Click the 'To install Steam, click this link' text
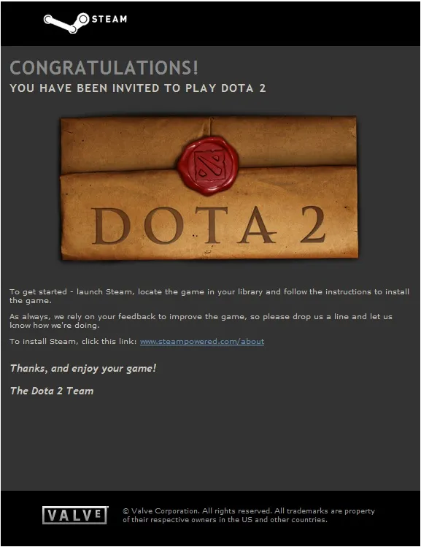421x547 pixels. point(73,342)
